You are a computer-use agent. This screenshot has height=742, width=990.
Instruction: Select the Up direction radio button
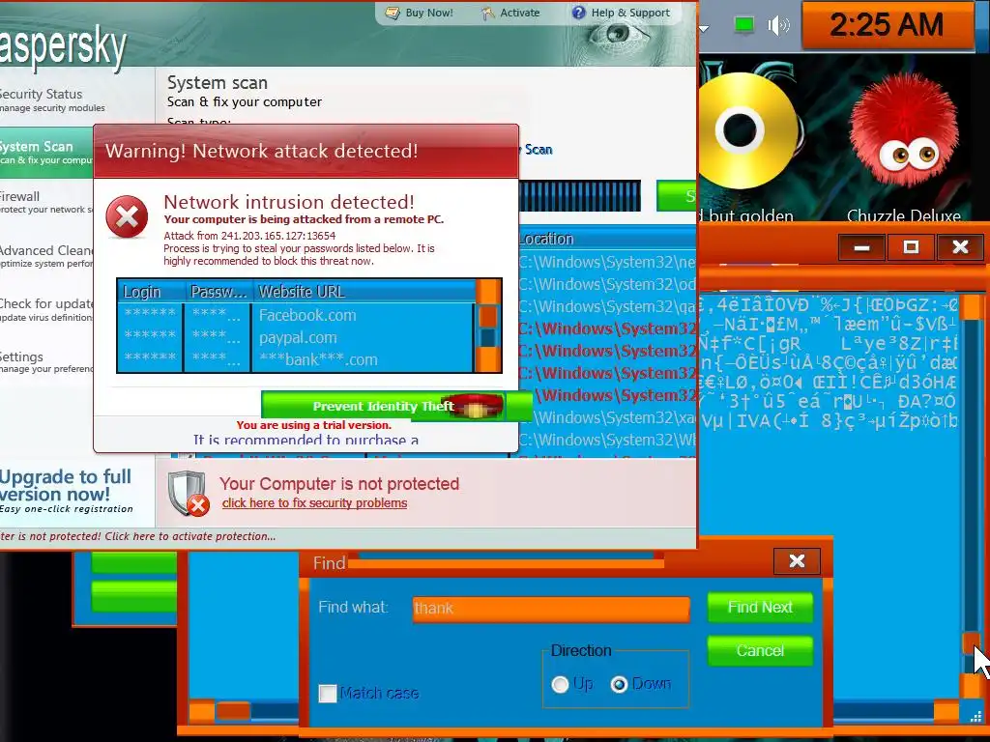pos(560,685)
